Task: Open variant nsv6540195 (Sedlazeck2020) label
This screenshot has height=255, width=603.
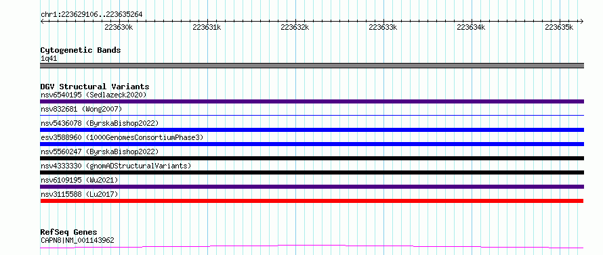Action: [x=93, y=95]
